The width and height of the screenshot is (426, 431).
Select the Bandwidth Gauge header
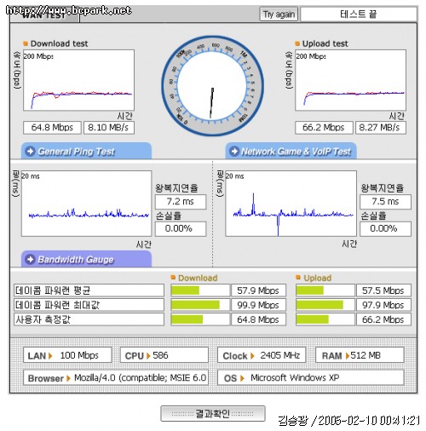pyautogui.click(x=86, y=259)
